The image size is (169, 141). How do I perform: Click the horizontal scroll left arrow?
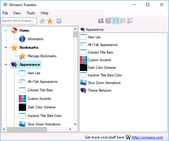4,129
